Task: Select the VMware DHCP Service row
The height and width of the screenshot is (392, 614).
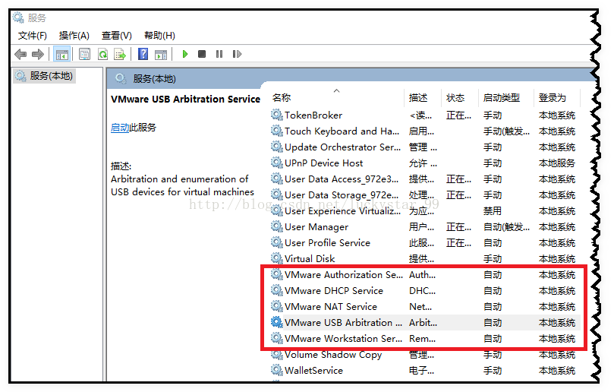Action: click(333, 291)
